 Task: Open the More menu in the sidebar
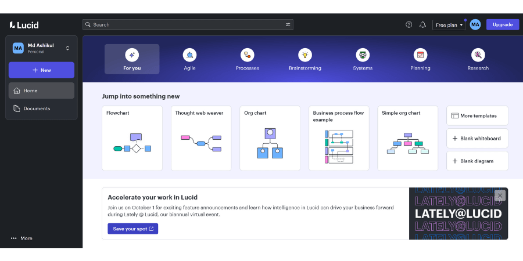tap(22, 238)
